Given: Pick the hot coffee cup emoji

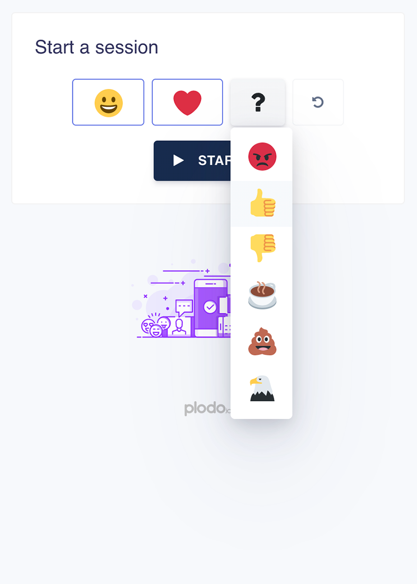Looking at the screenshot, I should coord(262,295).
